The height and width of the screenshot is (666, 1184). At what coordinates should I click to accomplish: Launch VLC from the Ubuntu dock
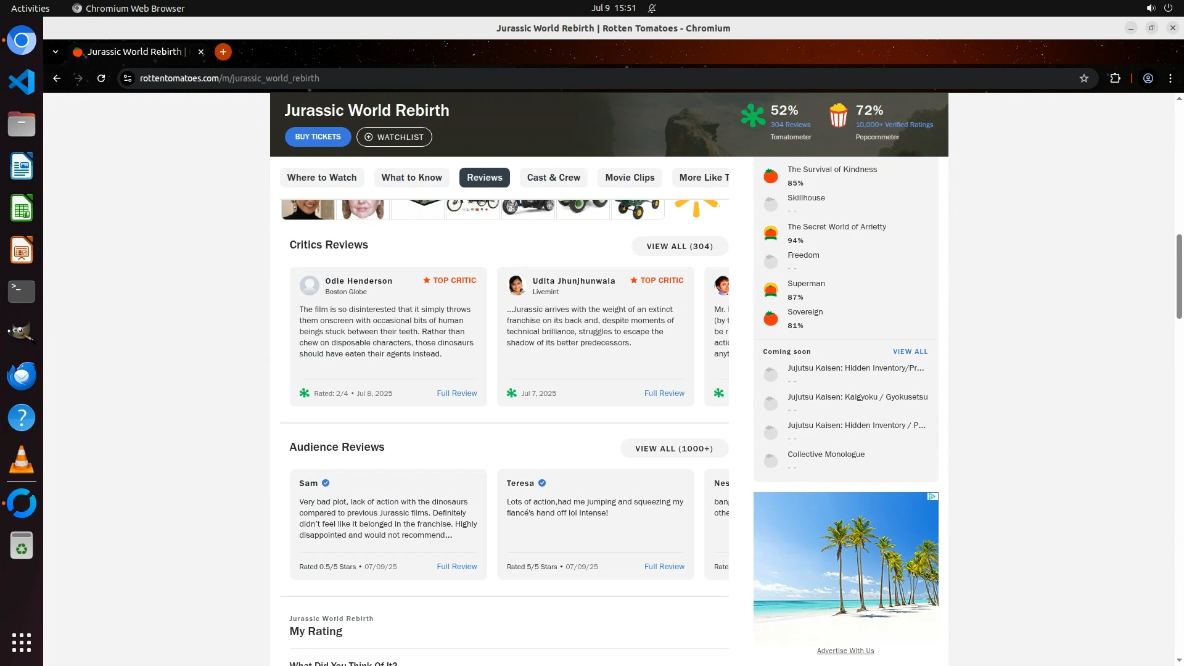pyautogui.click(x=22, y=460)
